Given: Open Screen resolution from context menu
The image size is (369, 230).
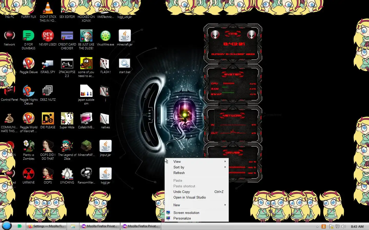Looking at the screenshot, I should (x=197, y=213).
